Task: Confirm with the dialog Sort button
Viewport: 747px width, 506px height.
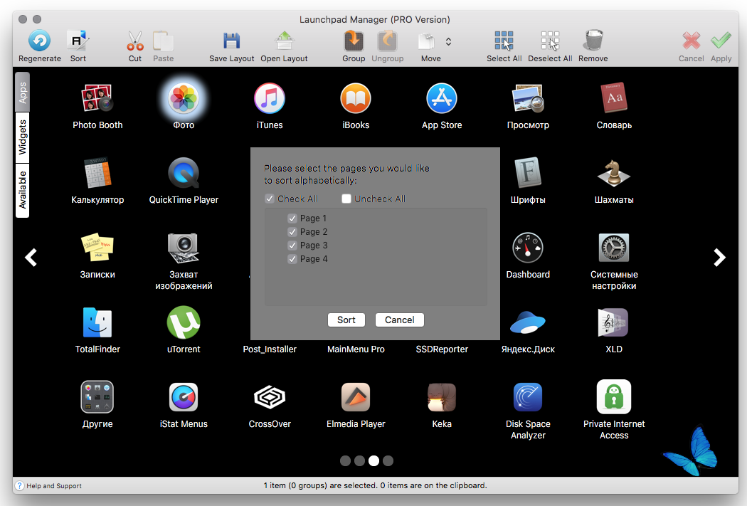Action: 346,320
